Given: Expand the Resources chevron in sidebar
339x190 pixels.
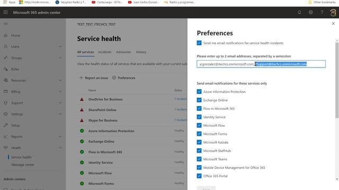Looking at the screenshot, I should click(x=60, y=80).
